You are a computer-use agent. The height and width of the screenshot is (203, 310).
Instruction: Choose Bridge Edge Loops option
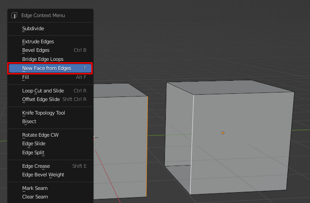(x=42, y=59)
